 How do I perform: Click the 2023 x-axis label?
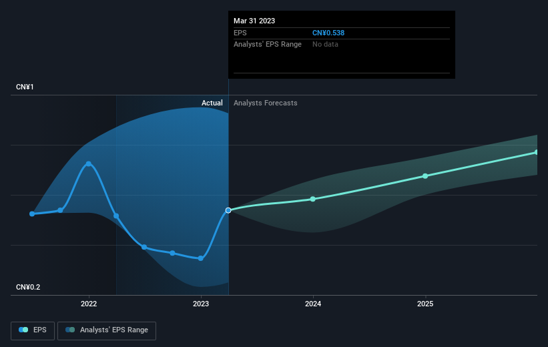(201, 304)
